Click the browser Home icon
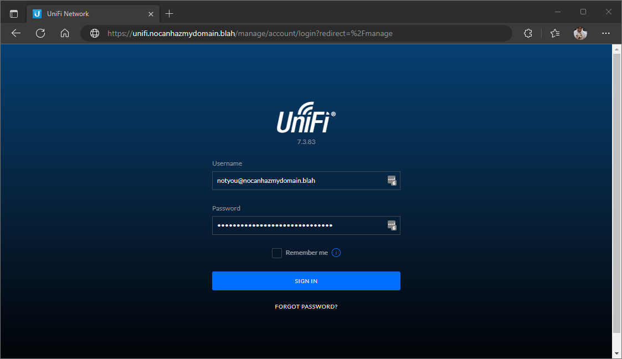This screenshot has width=622, height=359. pos(65,33)
